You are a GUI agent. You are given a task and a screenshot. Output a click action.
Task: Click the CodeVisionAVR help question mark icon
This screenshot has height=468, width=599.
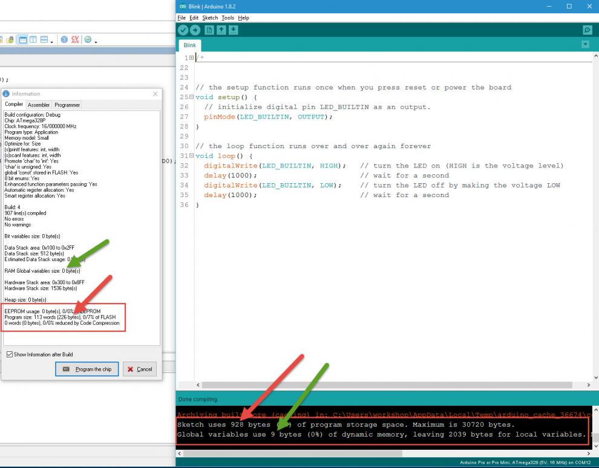click(x=64, y=39)
